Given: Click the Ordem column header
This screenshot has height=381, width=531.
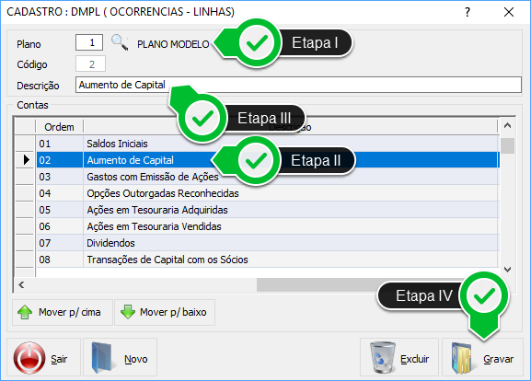Looking at the screenshot, I should click(59, 127).
